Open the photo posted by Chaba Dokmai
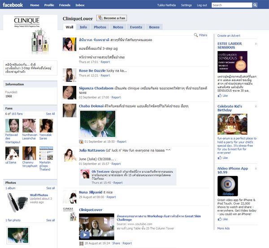 pyautogui.click(x=98, y=124)
